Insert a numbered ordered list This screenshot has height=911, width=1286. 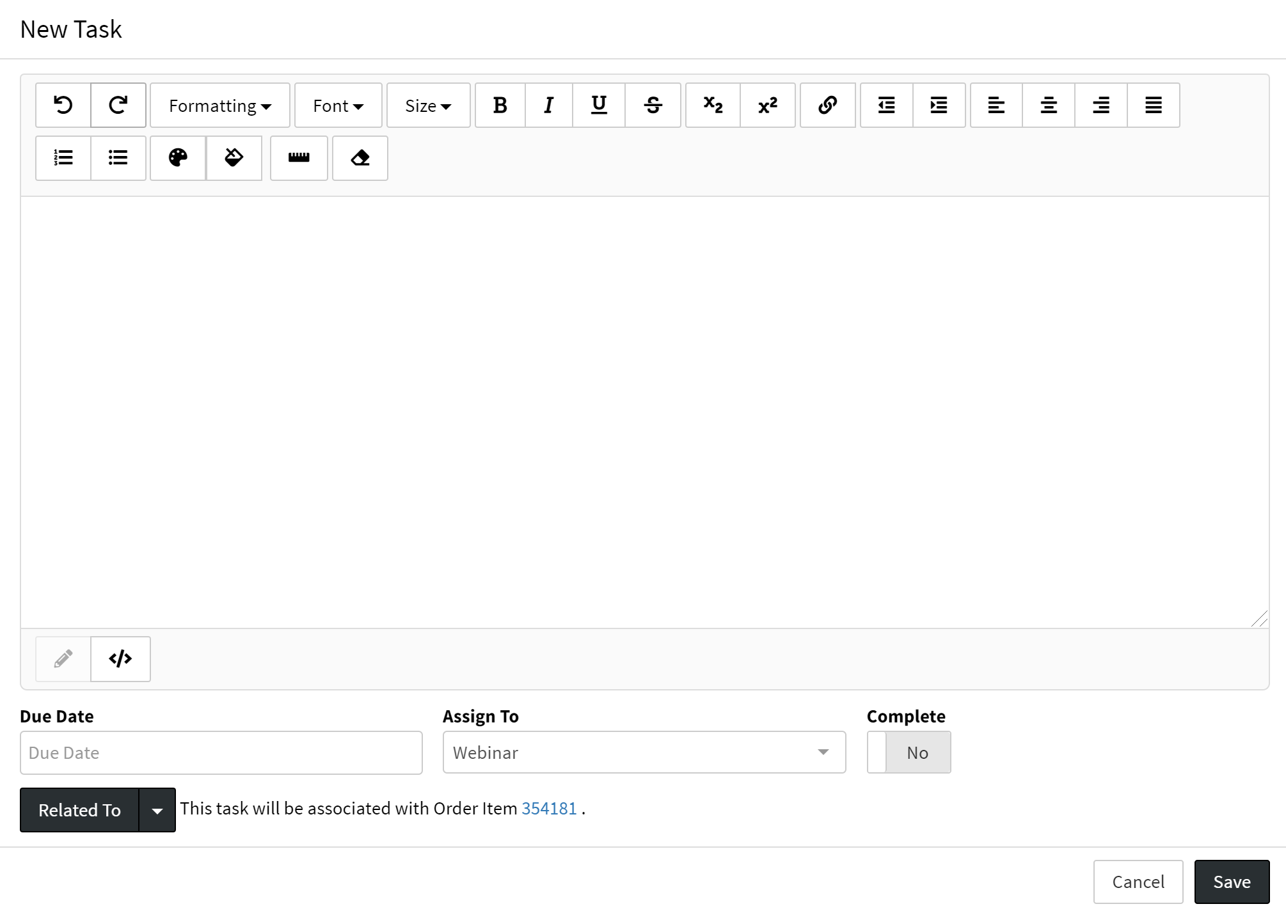(x=63, y=158)
